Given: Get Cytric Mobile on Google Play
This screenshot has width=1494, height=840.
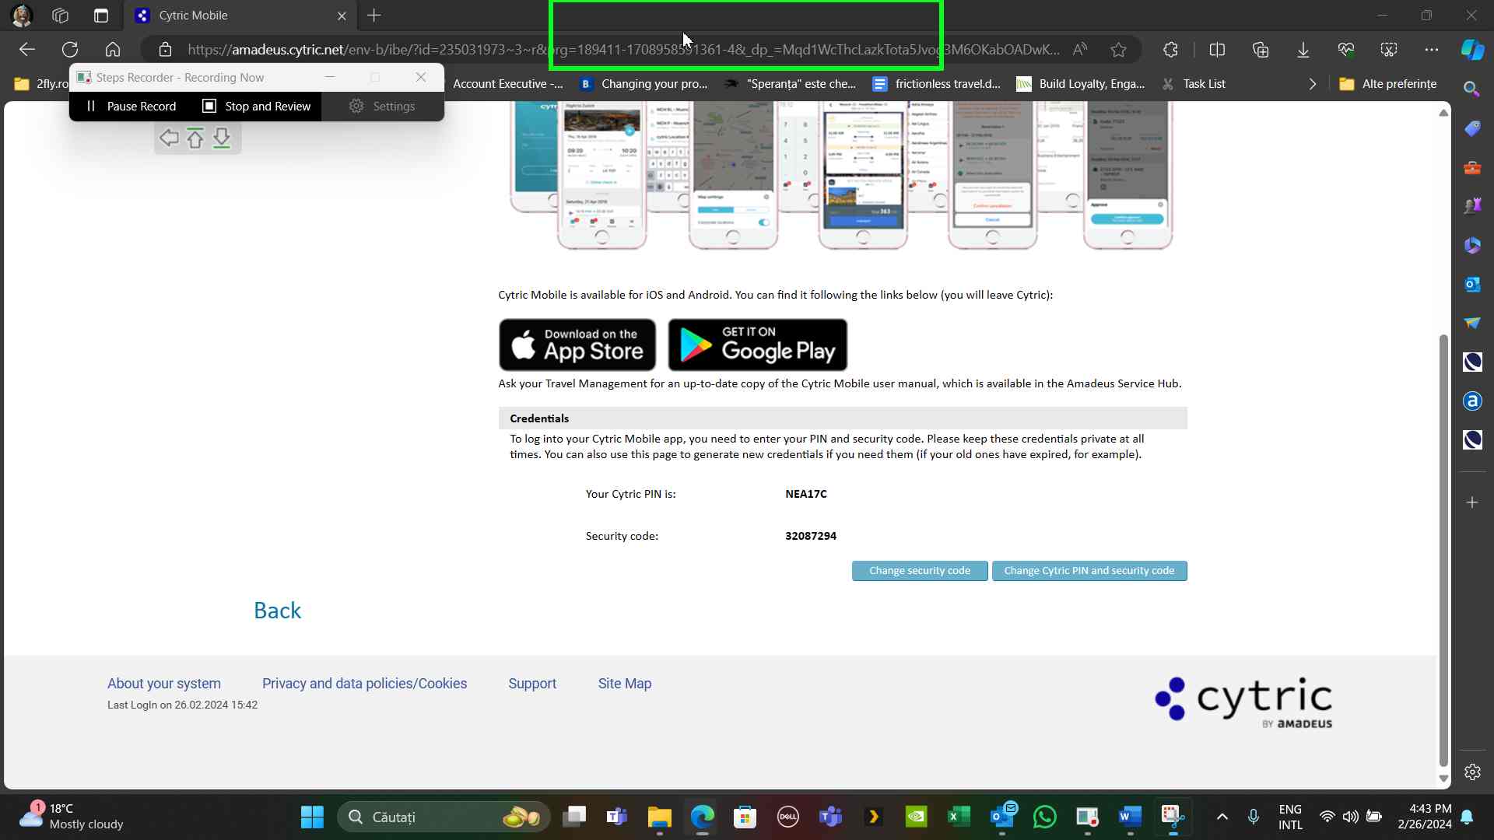Looking at the screenshot, I should pyautogui.click(x=758, y=345).
